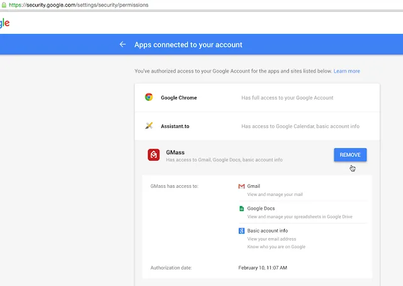Click the back arrow in blue header
403x286 pixels.
point(123,45)
